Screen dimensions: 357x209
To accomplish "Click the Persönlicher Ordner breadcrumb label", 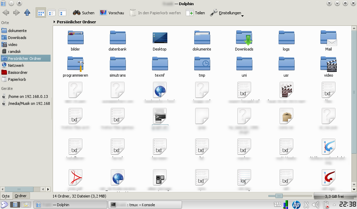I will (76, 22).
